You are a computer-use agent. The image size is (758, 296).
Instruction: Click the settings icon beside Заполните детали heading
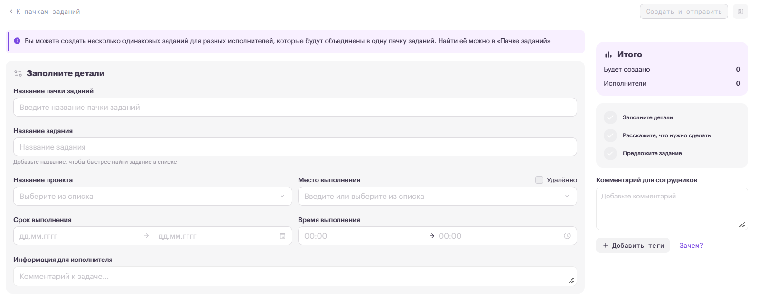pos(18,73)
